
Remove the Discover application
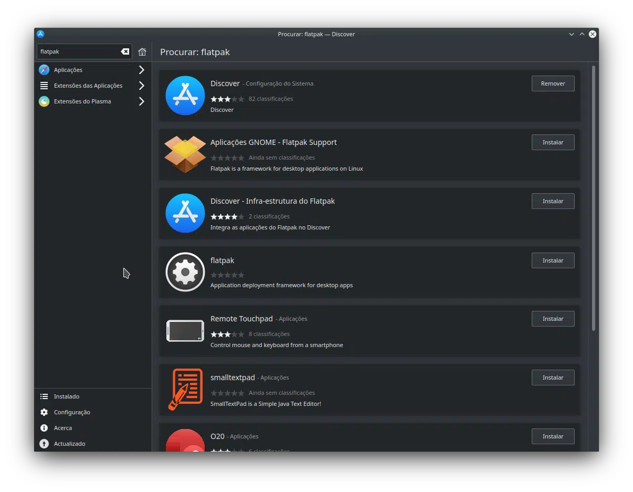553,83
